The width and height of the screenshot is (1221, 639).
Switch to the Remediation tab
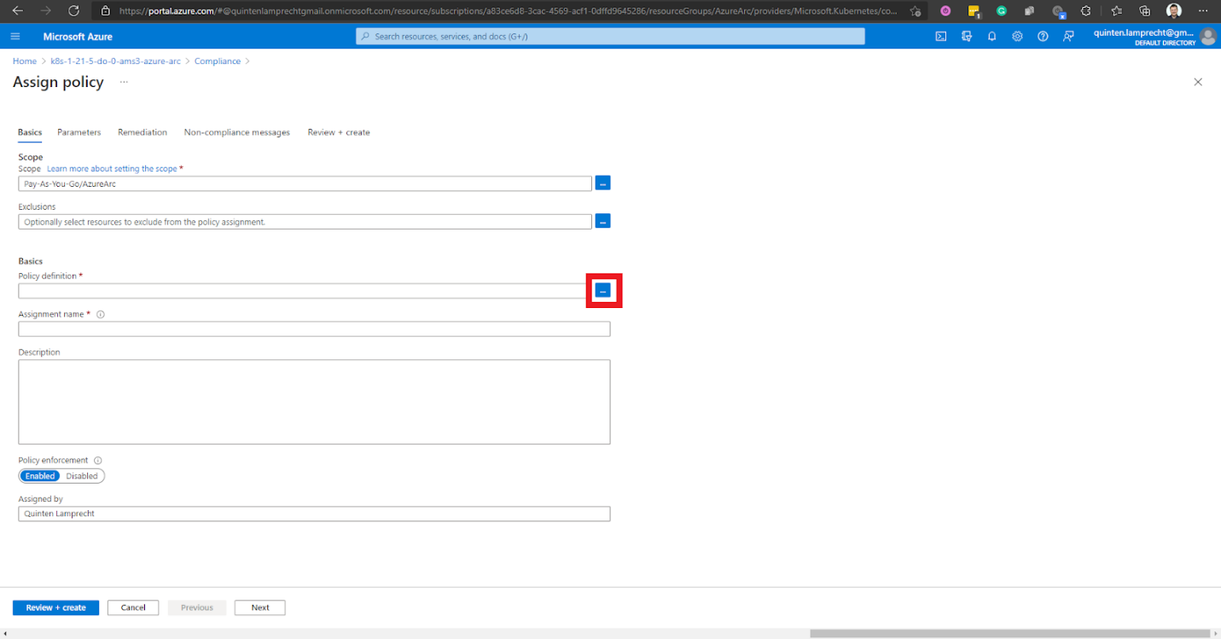(142, 132)
